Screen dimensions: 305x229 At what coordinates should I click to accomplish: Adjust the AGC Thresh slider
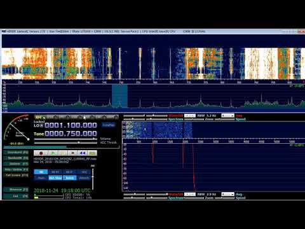tap(65, 142)
